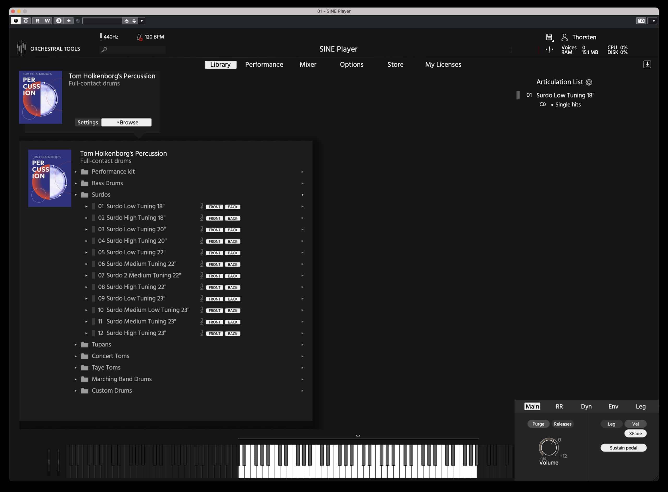This screenshot has width=668, height=492.
Task: Click the Volume knob
Action: click(x=548, y=447)
